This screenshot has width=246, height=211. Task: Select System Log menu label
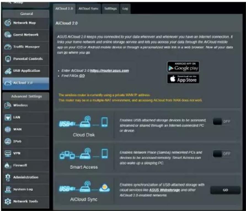point(23,189)
